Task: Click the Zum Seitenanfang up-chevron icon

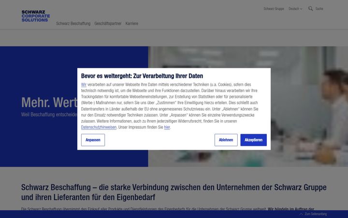Action: click(x=301, y=214)
